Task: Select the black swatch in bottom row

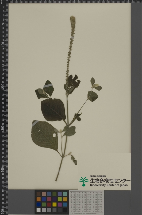Action: click(x=65, y=210)
